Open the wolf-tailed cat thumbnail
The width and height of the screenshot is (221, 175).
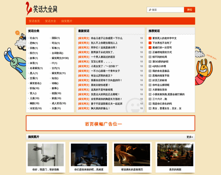point(132,155)
